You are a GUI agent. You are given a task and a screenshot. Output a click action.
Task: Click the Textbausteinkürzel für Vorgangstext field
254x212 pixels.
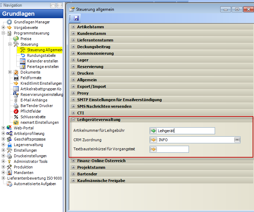173,149
